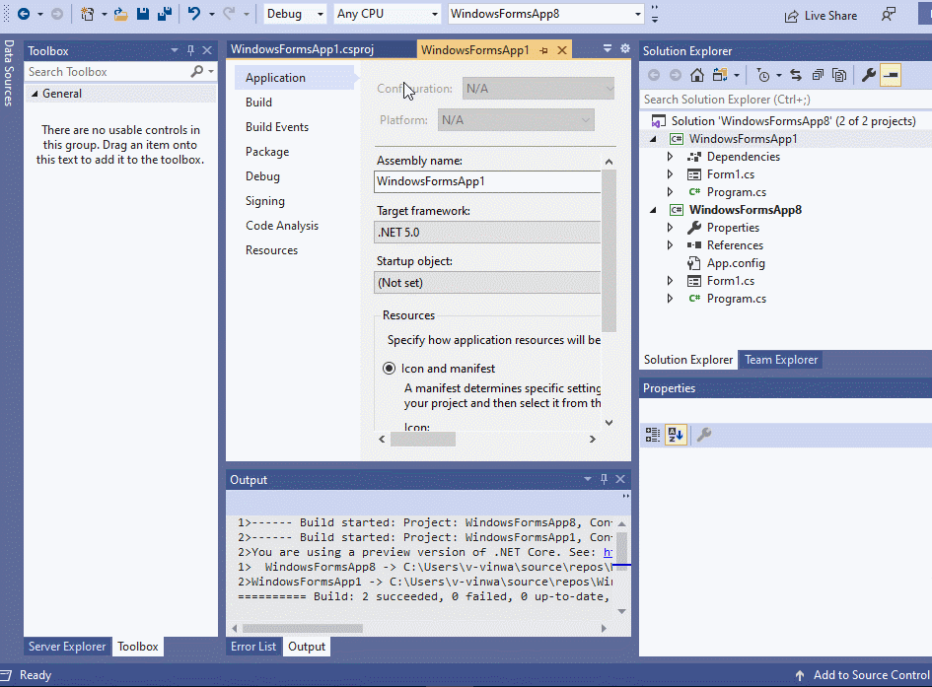Select the Icon and manifest radio button
Image resolution: width=932 pixels, height=687 pixels.
[389, 369]
